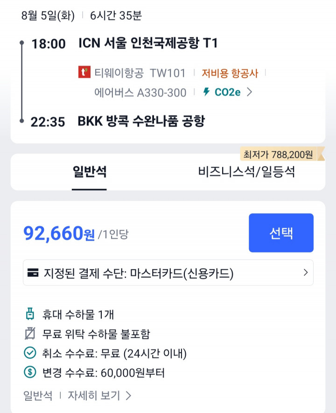Open the 자세히 보기 link
The height and width of the screenshot is (413, 336).
tap(94, 395)
